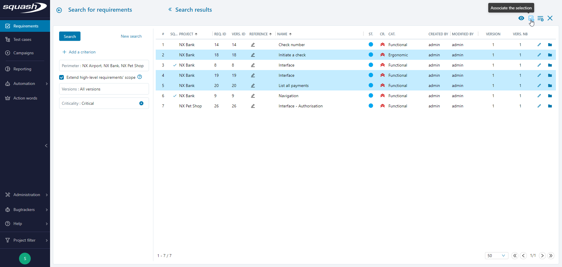Go to Reporting section
562x267 pixels.
coord(22,69)
